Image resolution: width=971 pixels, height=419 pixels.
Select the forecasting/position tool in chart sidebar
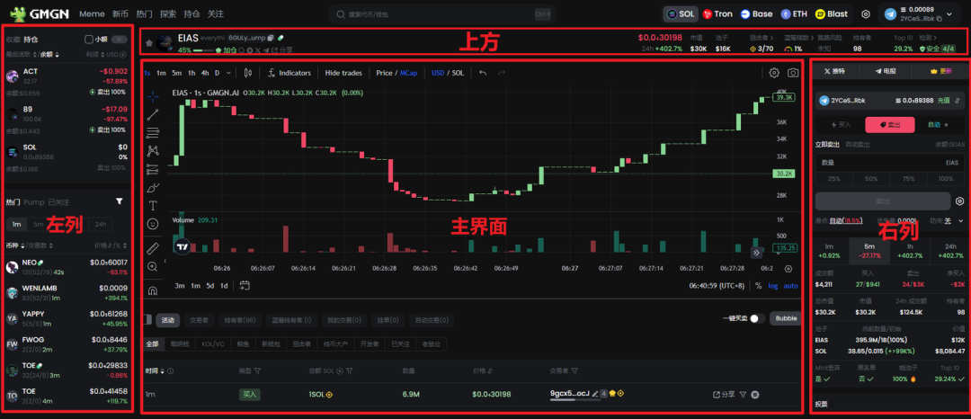click(153, 168)
